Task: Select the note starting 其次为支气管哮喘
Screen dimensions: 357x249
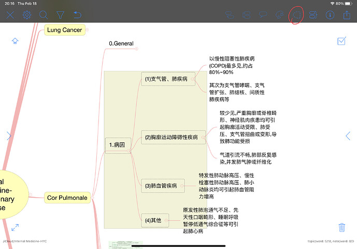Action: [237, 92]
